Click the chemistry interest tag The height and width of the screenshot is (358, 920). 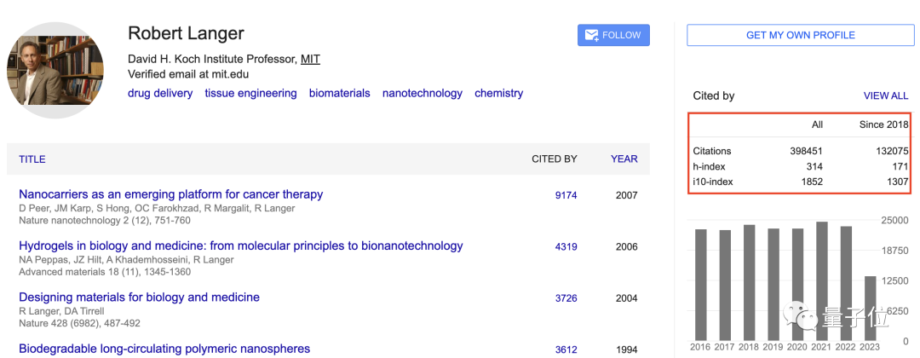pyautogui.click(x=498, y=93)
